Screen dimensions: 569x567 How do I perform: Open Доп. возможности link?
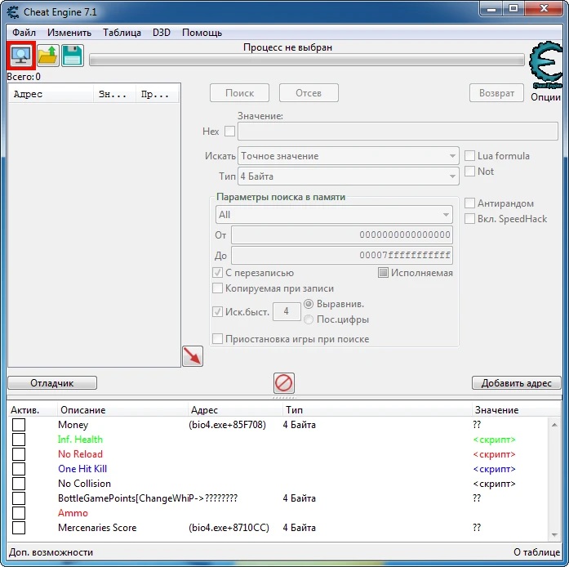(51, 552)
